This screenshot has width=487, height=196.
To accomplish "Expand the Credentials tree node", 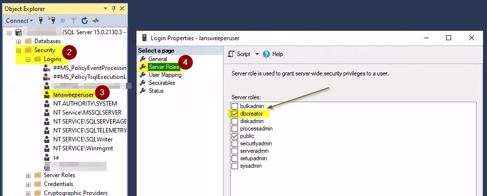I will coord(28,184).
